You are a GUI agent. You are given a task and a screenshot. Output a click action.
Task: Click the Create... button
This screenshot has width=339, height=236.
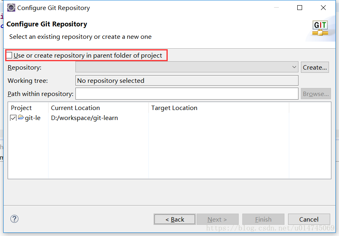point(315,67)
